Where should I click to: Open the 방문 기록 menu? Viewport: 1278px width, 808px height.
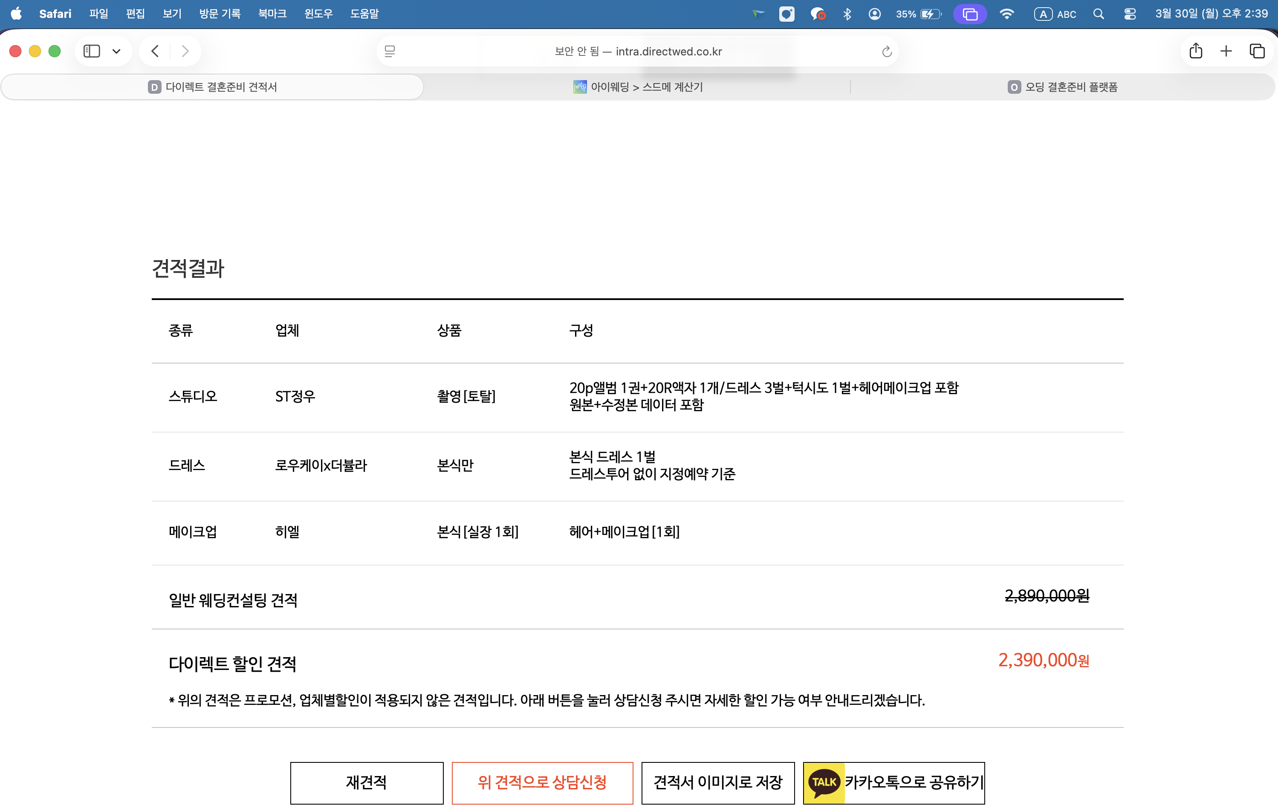point(218,14)
